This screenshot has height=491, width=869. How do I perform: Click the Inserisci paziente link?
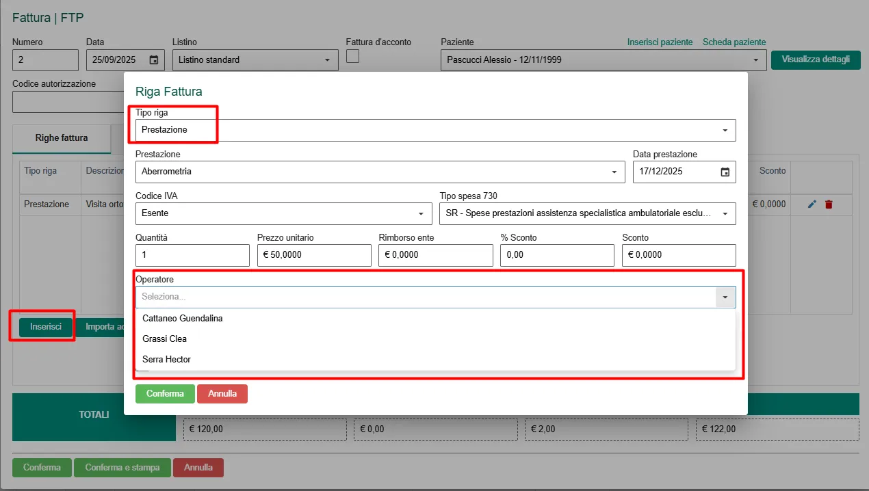[660, 42]
